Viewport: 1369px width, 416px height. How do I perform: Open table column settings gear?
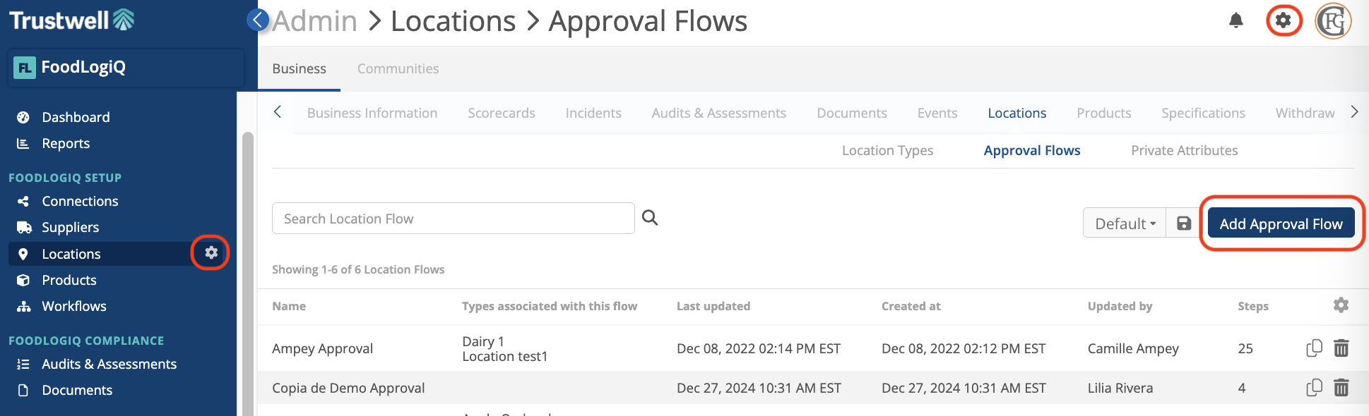click(x=1341, y=305)
